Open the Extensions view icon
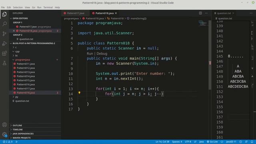256x144 pixels. click(x=4, y=53)
